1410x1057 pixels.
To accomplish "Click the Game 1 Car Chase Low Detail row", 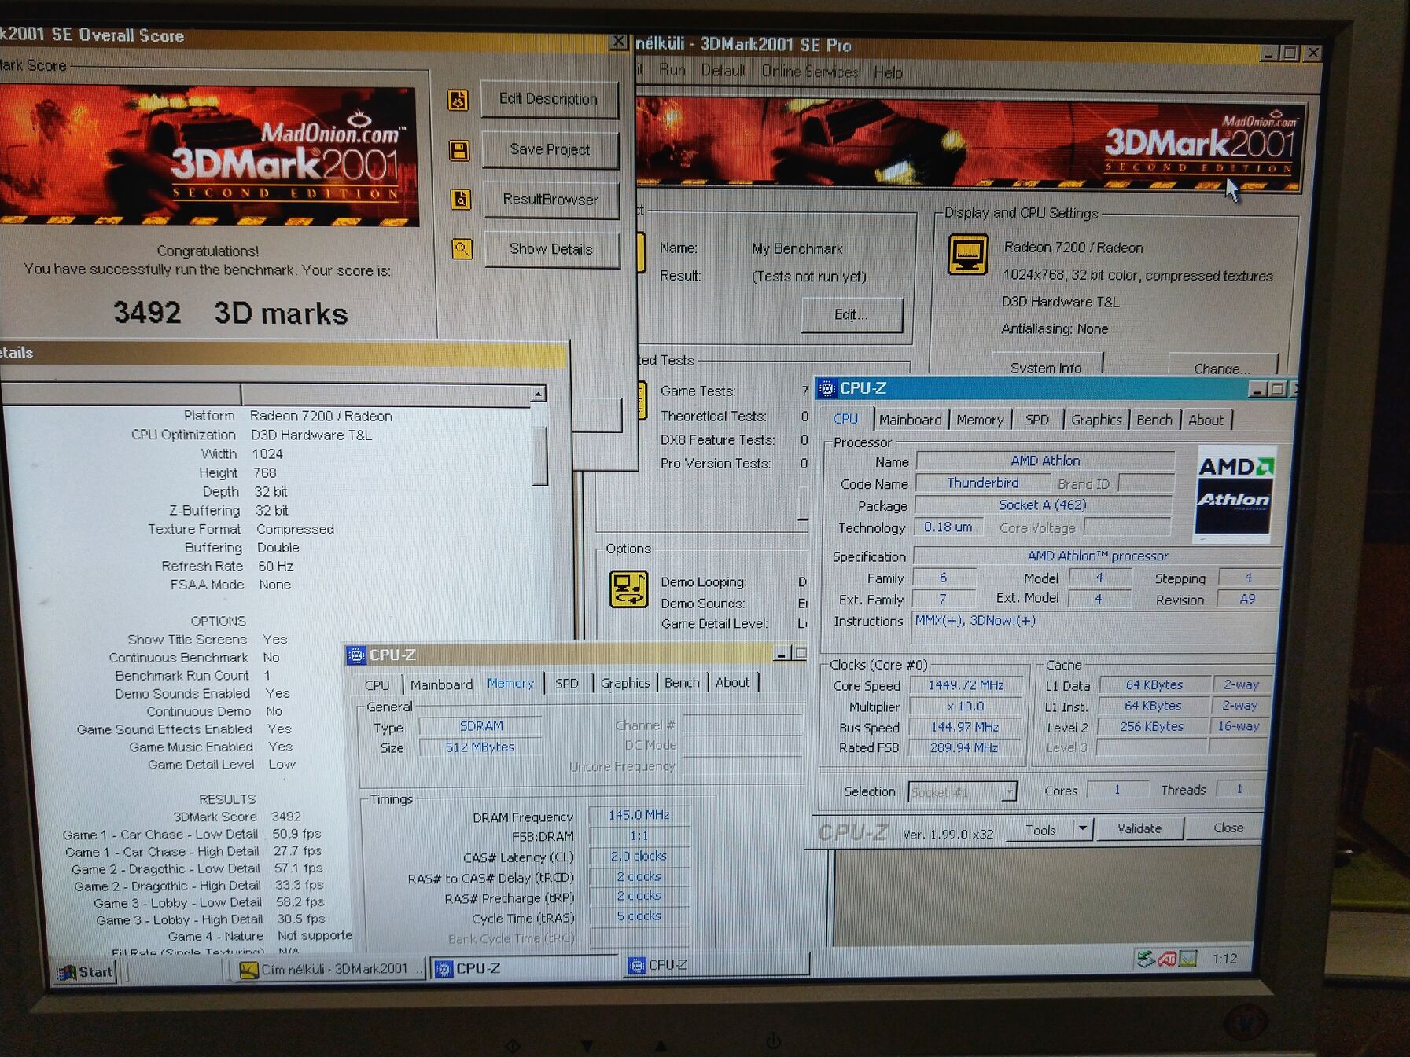I will (x=192, y=834).
